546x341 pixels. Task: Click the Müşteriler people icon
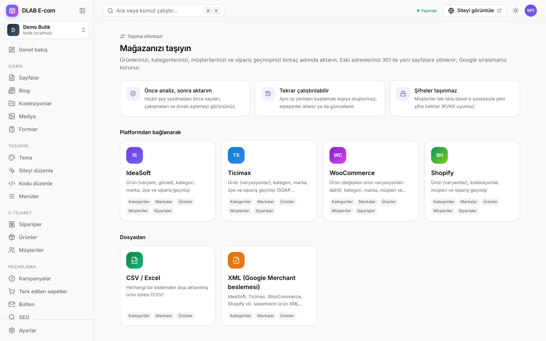click(12, 250)
